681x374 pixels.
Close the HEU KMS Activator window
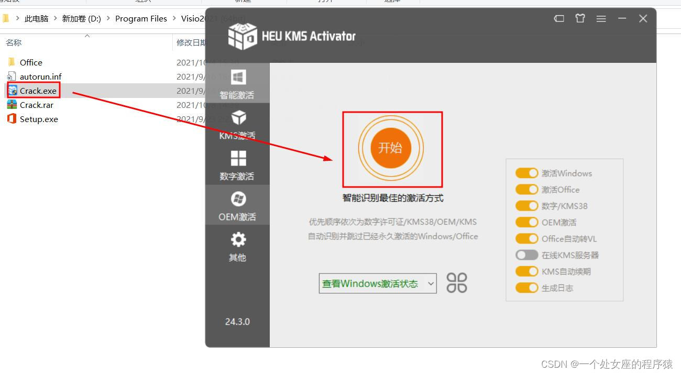click(x=643, y=19)
